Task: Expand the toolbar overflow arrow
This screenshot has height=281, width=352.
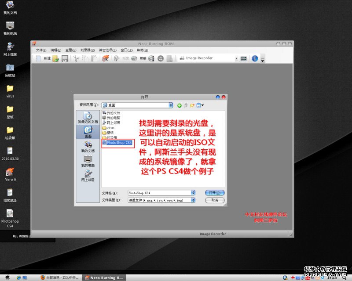Action: coord(262,60)
